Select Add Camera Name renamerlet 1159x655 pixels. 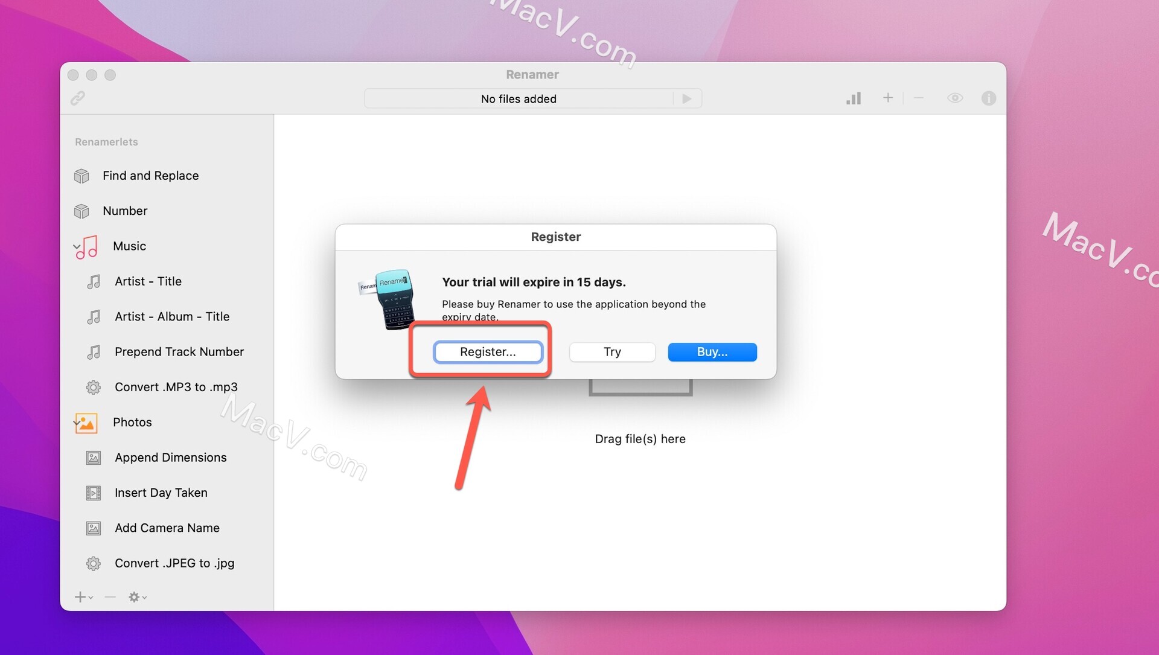tap(167, 528)
